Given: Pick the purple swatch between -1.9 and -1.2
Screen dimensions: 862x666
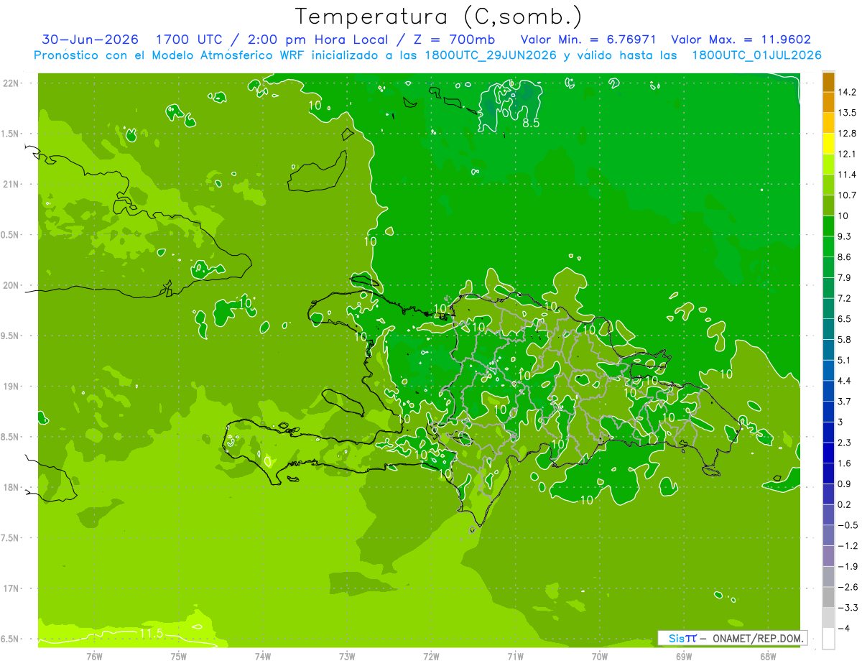Looking at the screenshot, I should click(828, 556).
